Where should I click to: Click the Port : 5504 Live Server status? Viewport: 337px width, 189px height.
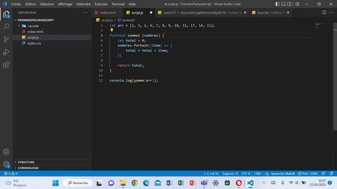308,174
